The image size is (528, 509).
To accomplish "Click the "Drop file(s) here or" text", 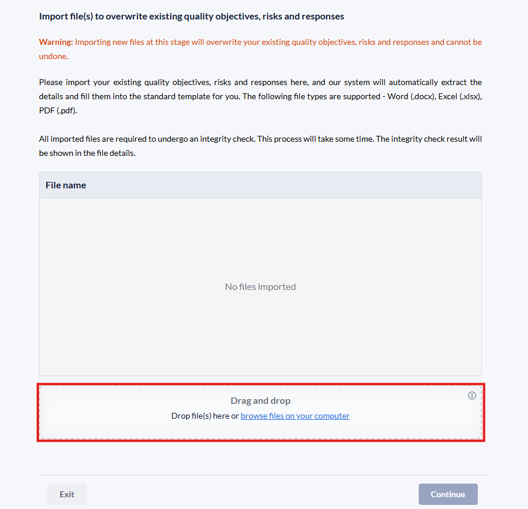I will pyautogui.click(x=205, y=416).
